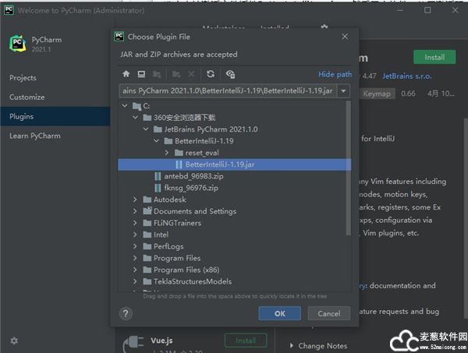Install the plugin with green Install button

coord(434,57)
